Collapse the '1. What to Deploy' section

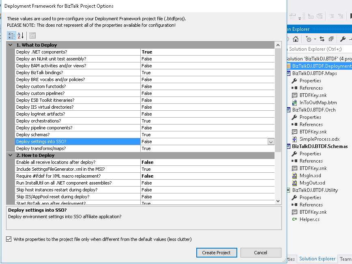[x=10, y=45]
